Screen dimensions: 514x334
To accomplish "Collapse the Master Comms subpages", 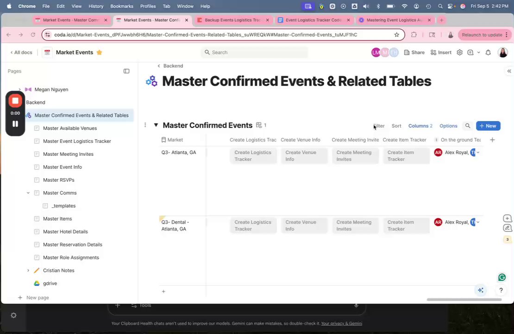I will [28, 193].
